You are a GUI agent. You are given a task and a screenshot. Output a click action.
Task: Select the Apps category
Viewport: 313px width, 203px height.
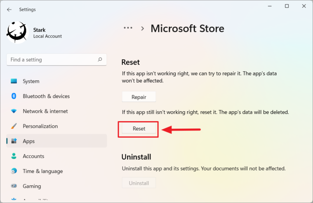[x=56, y=141]
